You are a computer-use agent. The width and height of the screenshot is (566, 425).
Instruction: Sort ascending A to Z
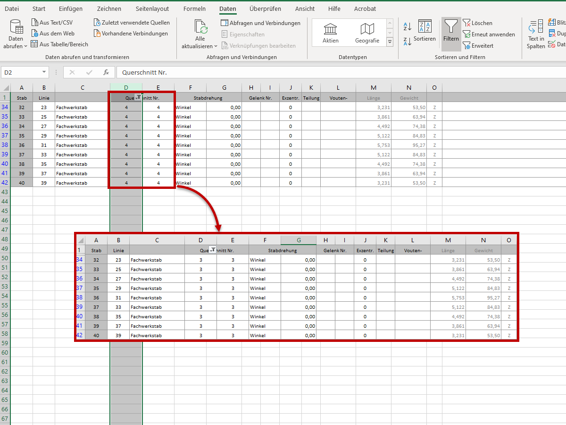click(x=408, y=26)
